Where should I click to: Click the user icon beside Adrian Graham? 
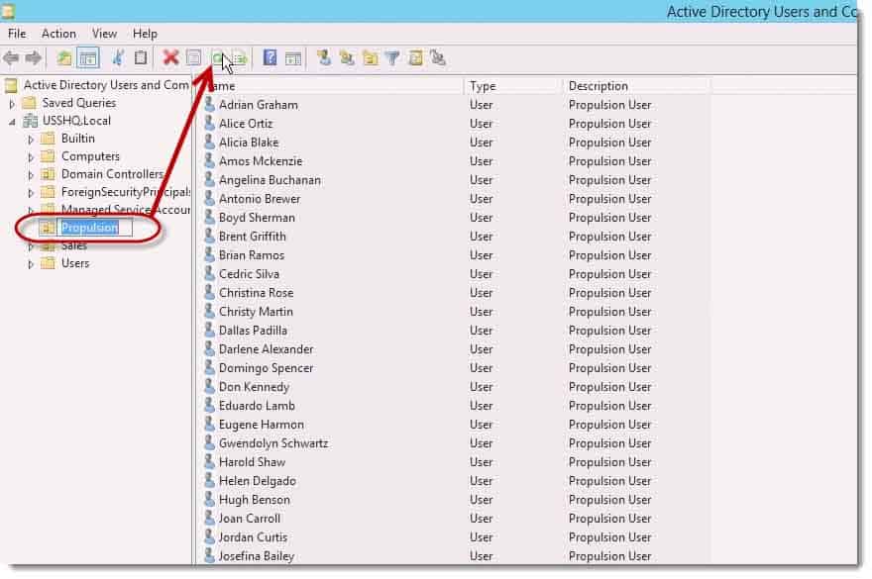click(x=209, y=105)
